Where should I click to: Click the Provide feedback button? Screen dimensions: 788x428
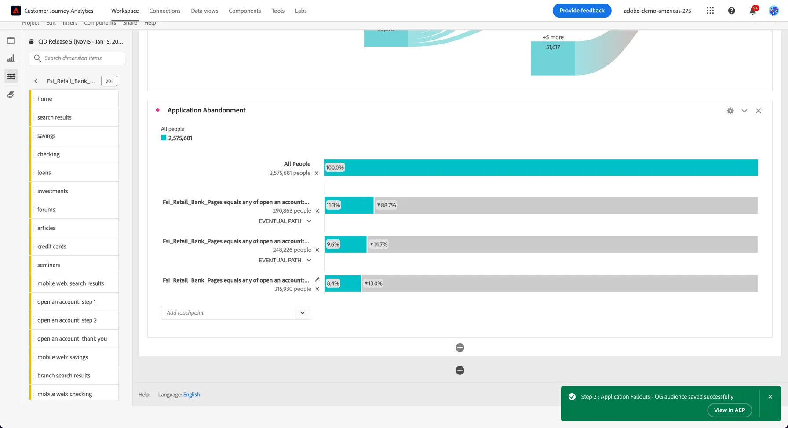(x=582, y=11)
